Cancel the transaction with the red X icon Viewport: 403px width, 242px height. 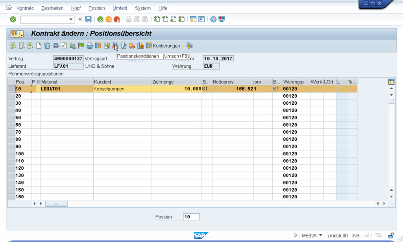coord(117,19)
